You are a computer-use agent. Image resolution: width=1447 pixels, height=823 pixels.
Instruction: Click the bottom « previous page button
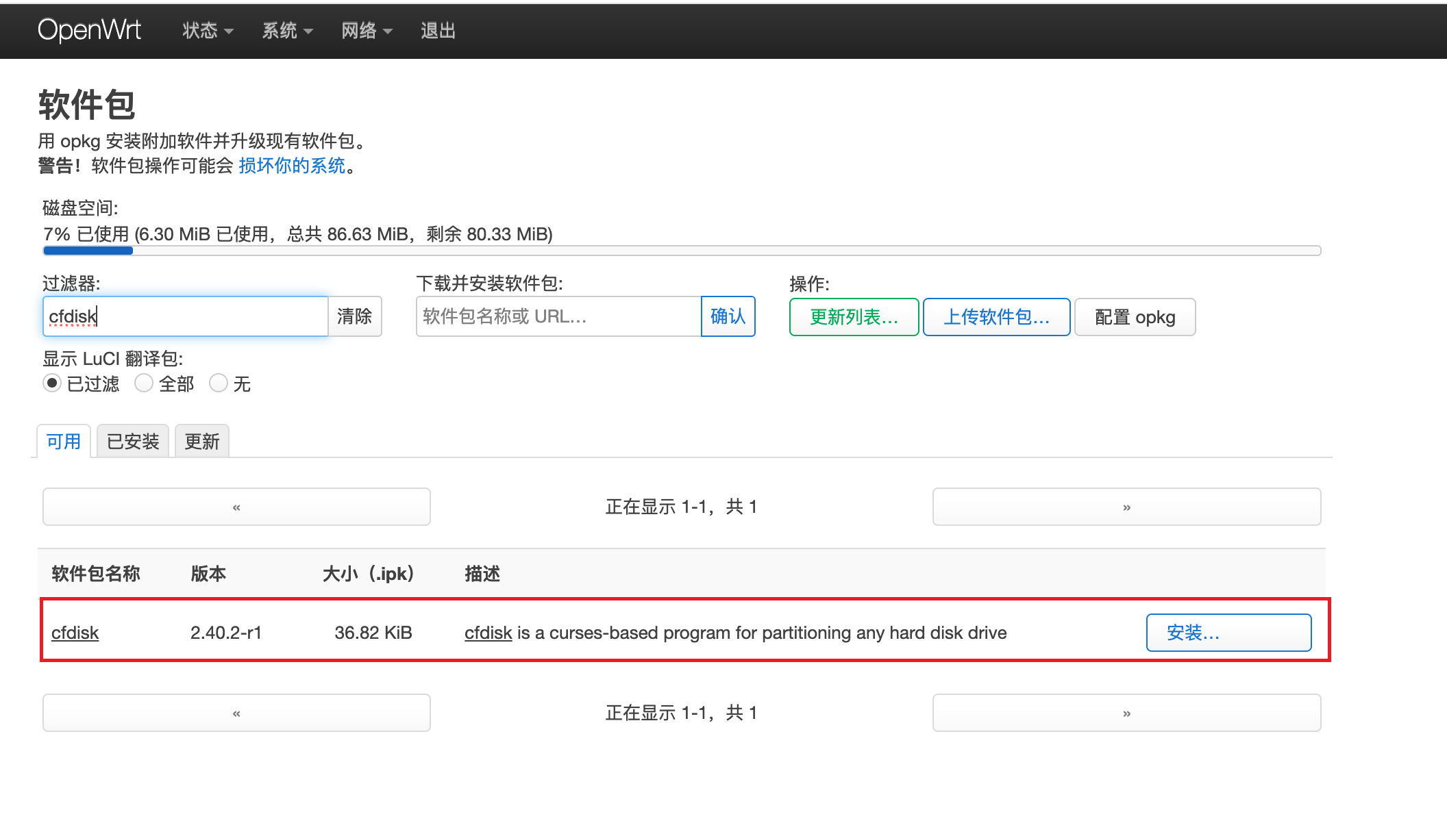tap(236, 713)
